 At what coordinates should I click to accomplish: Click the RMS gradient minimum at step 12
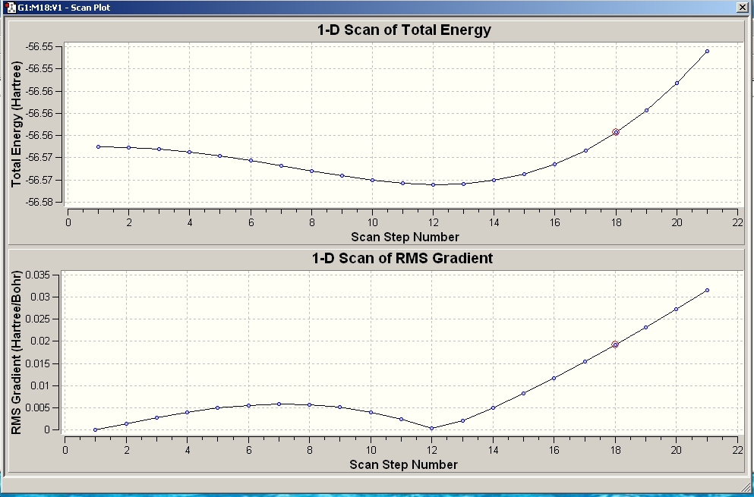432,428
